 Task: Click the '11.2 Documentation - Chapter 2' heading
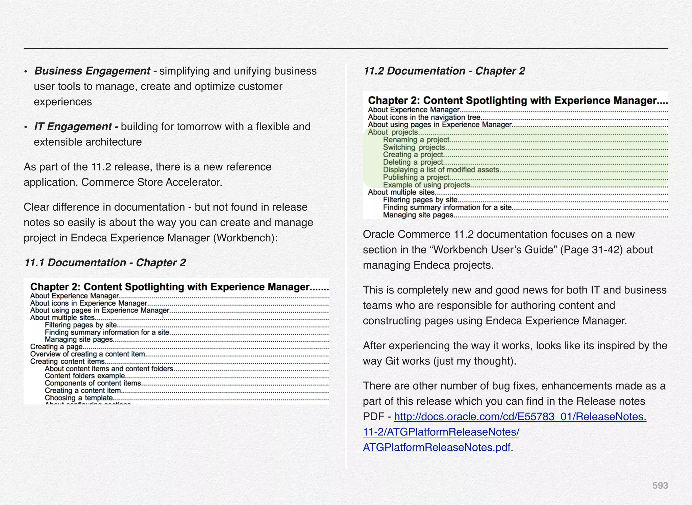[x=444, y=71]
